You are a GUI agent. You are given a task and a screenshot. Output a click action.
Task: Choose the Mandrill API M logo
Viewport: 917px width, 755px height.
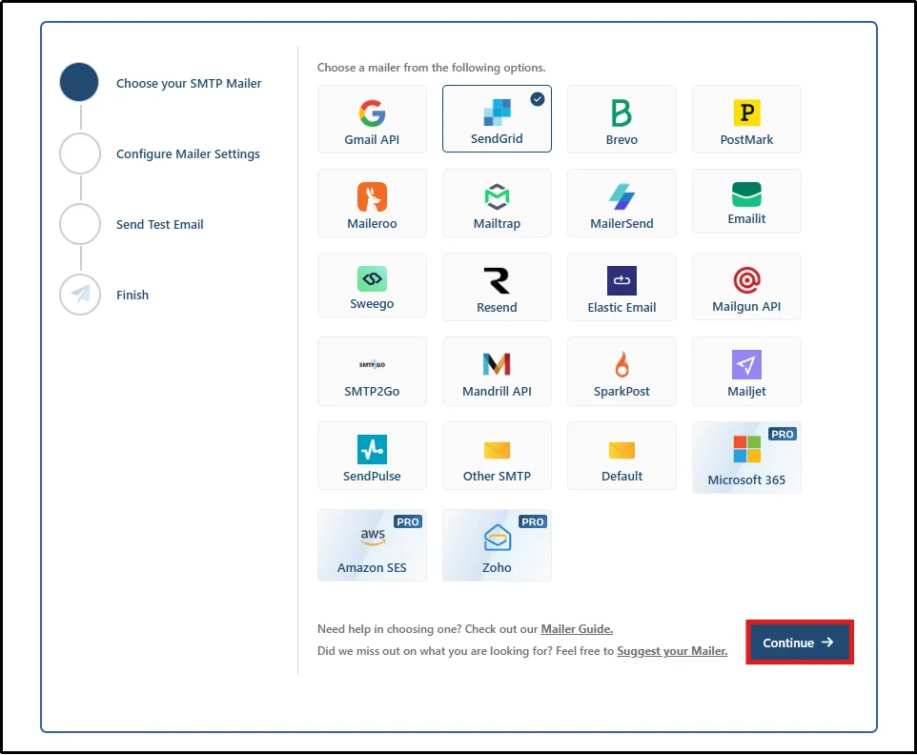(x=497, y=364)
